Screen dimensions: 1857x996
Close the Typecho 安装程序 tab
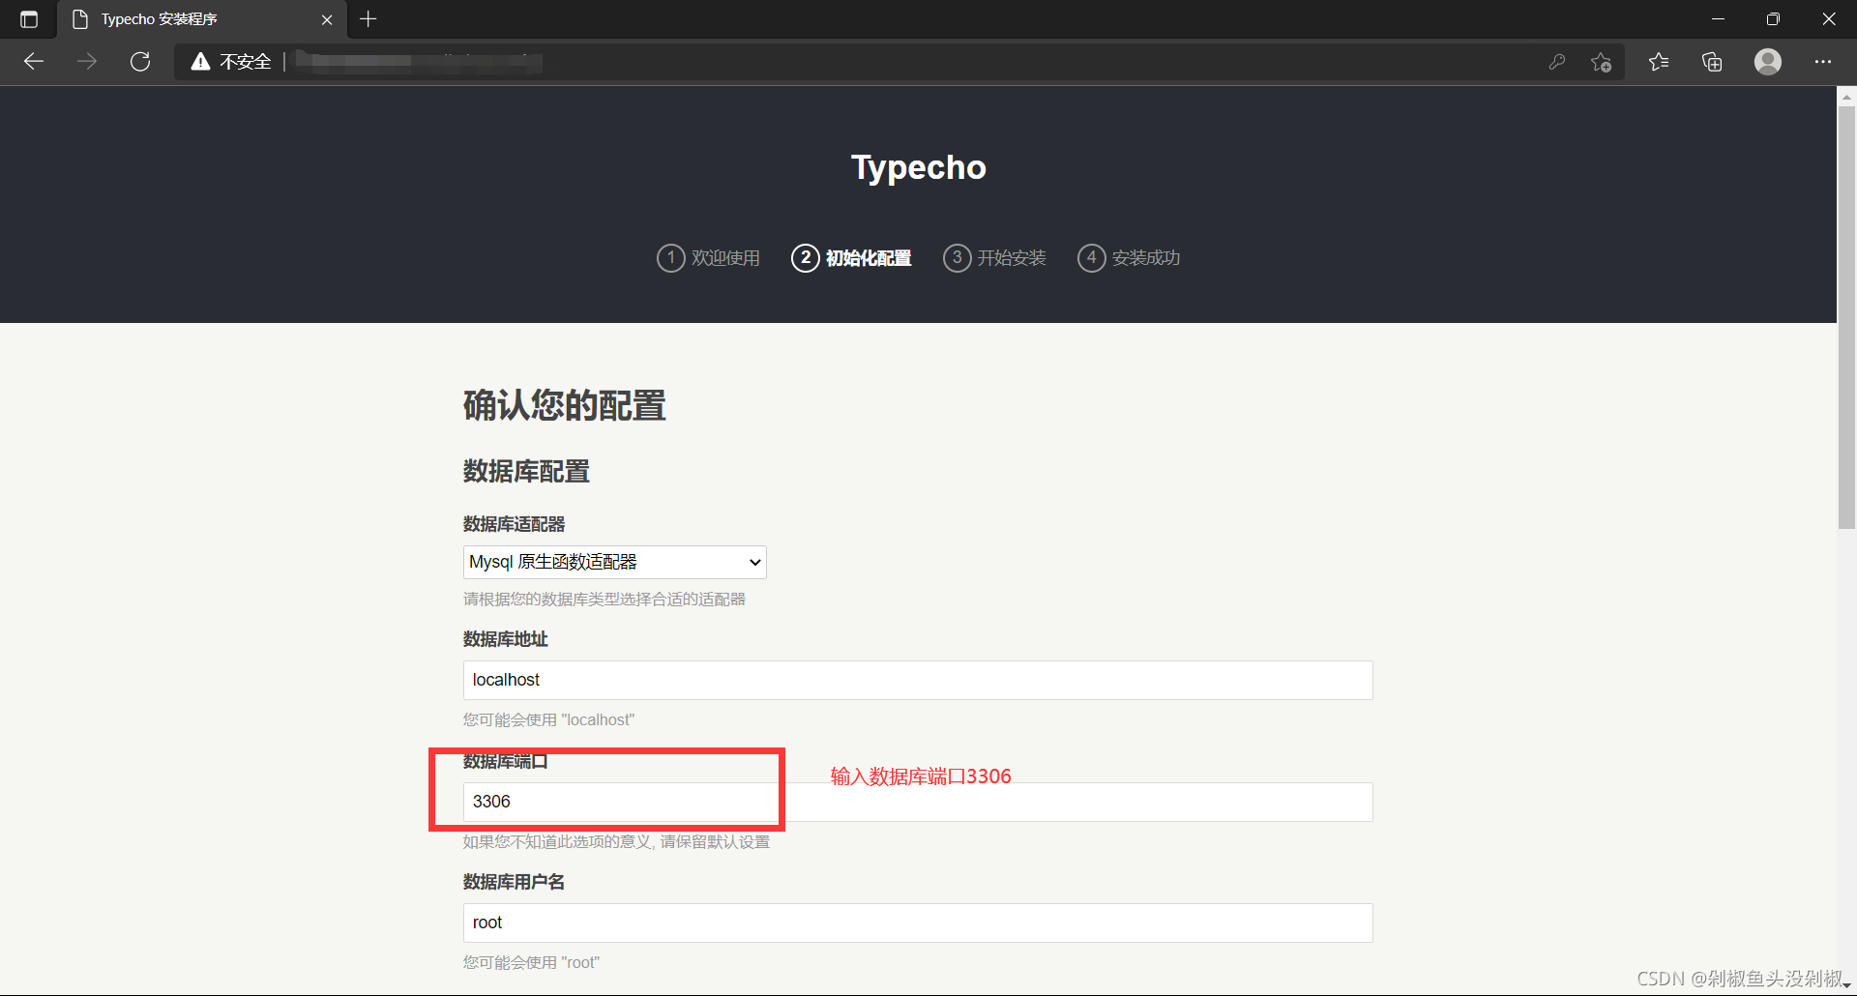pos(327,19)
